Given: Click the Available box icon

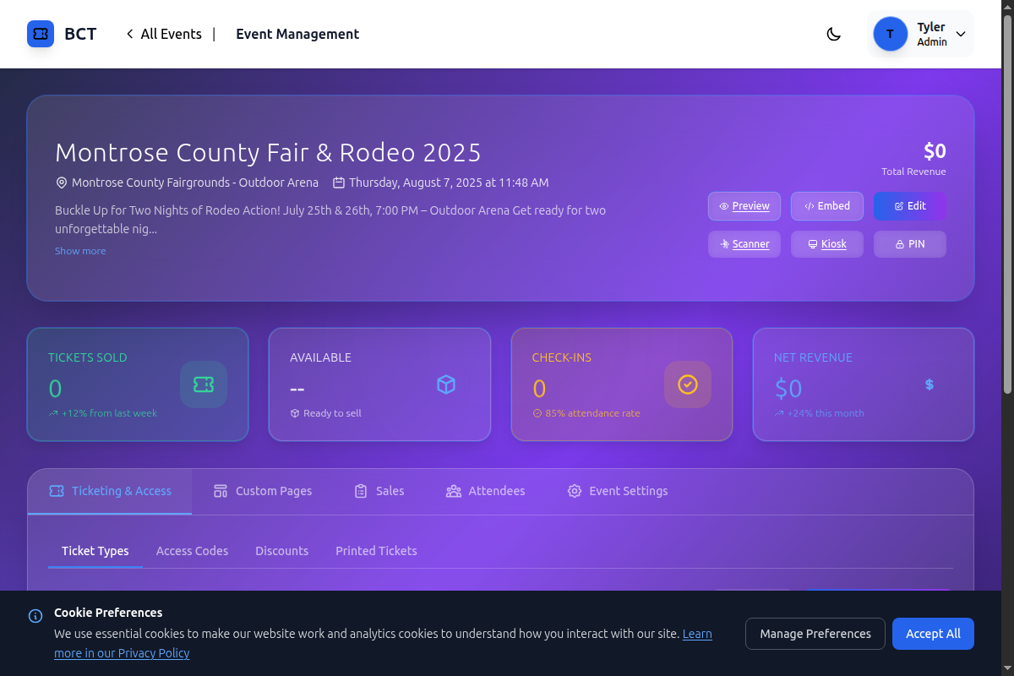Looking at the screenshot, I should pos(446,384).
